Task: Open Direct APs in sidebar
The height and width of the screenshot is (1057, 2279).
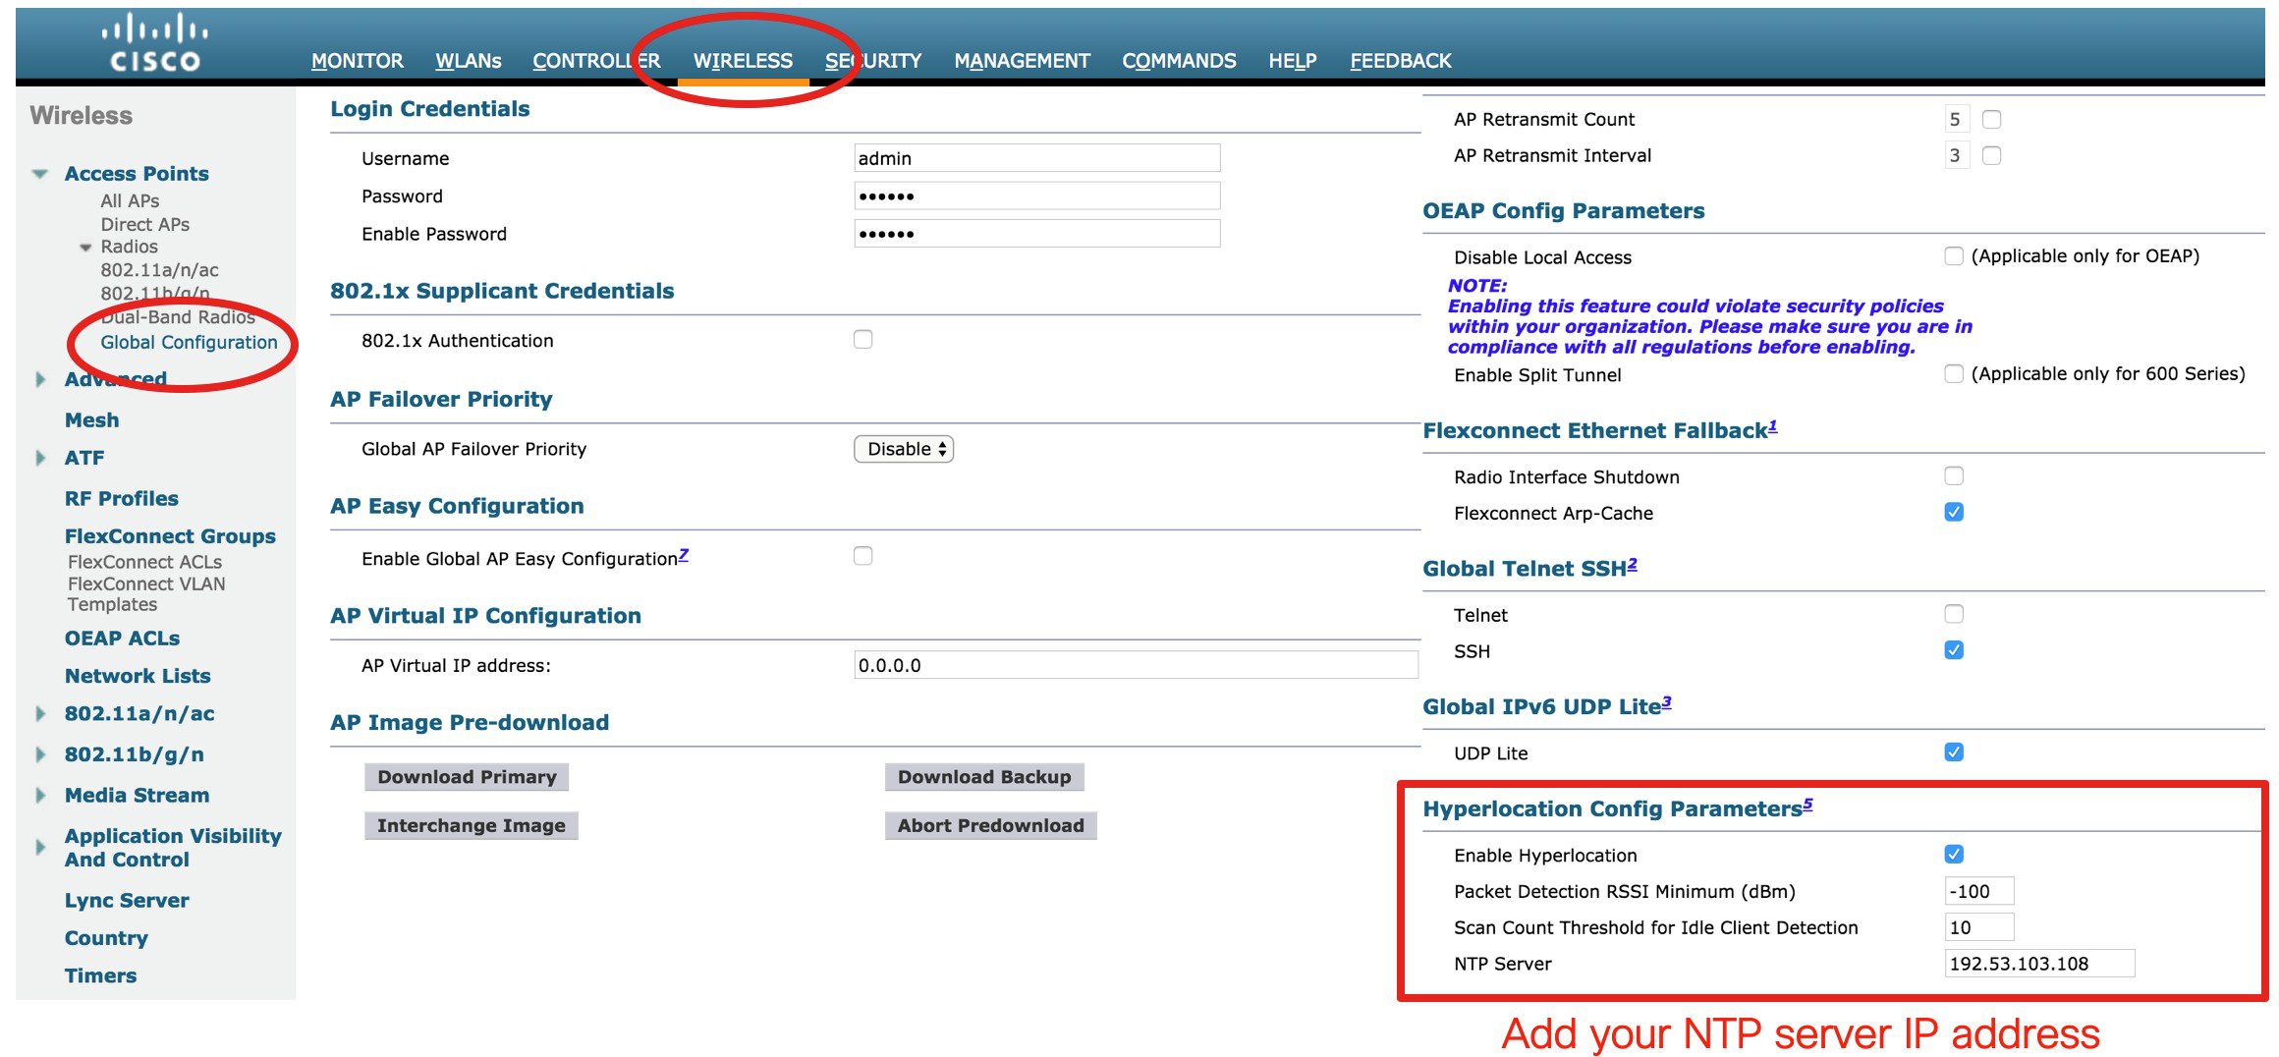Action: point(145,224)
